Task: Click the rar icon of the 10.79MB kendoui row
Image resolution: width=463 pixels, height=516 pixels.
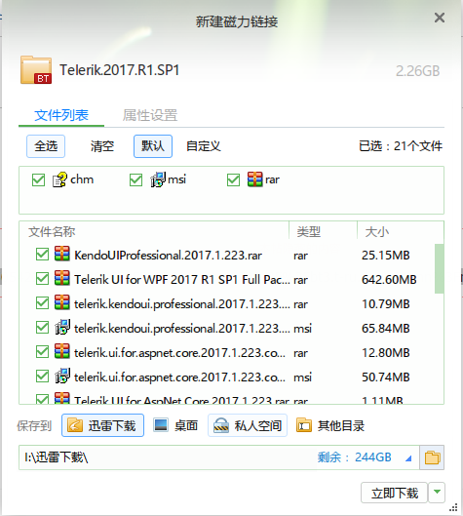Action: coord(62,302)
